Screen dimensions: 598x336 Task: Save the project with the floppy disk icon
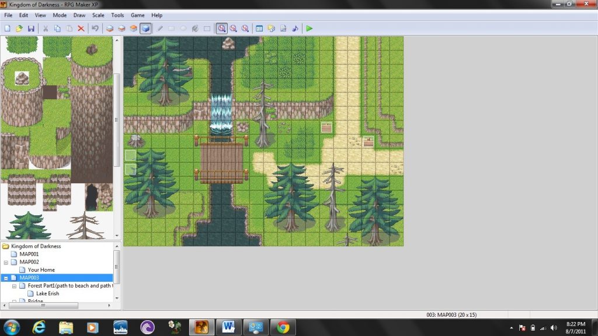(31, 29)
